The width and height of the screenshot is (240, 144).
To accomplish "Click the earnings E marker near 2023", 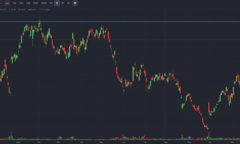I will pyautogui.click(x=10, y=138).
